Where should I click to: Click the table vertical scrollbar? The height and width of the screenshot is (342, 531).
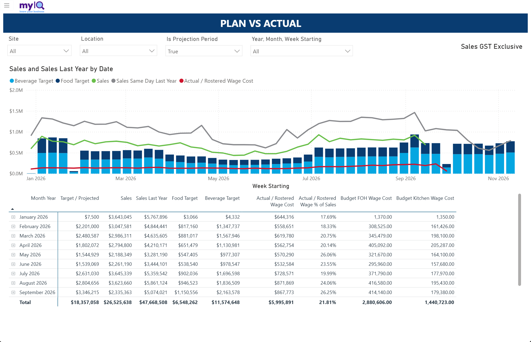(519, 239)
